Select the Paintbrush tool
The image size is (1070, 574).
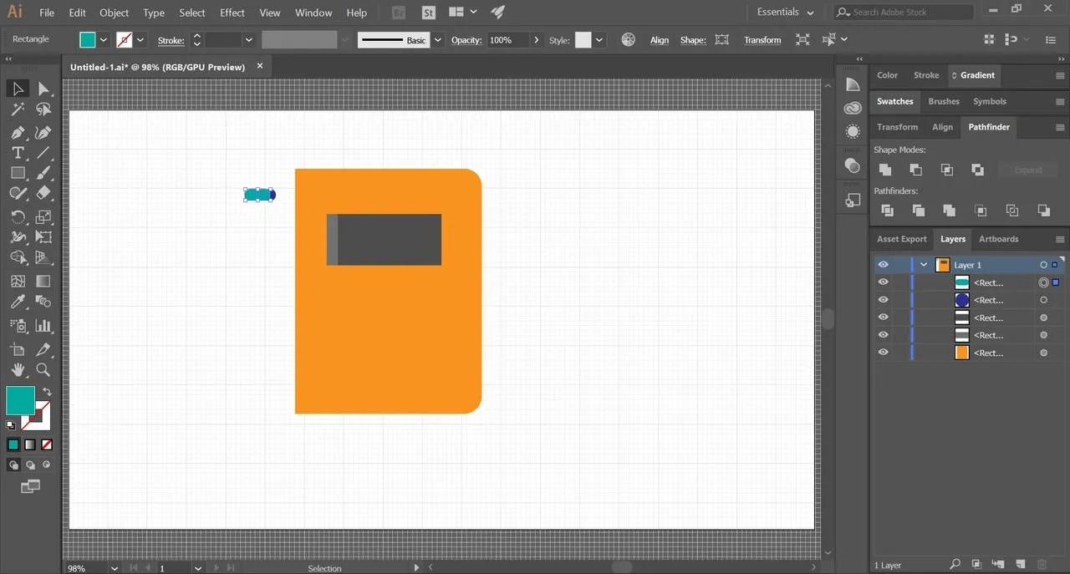[x=43, y=173]
